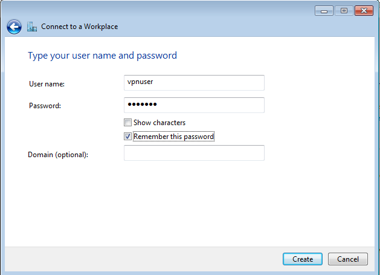Screen dimensions: 380x275
Task: Click the Domain (optional): label
Action: coord(58,155)
